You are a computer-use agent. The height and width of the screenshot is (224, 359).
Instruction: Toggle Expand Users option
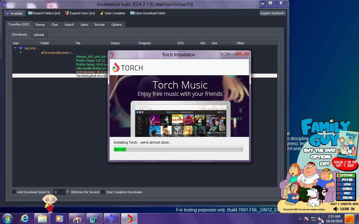point(80,13)
